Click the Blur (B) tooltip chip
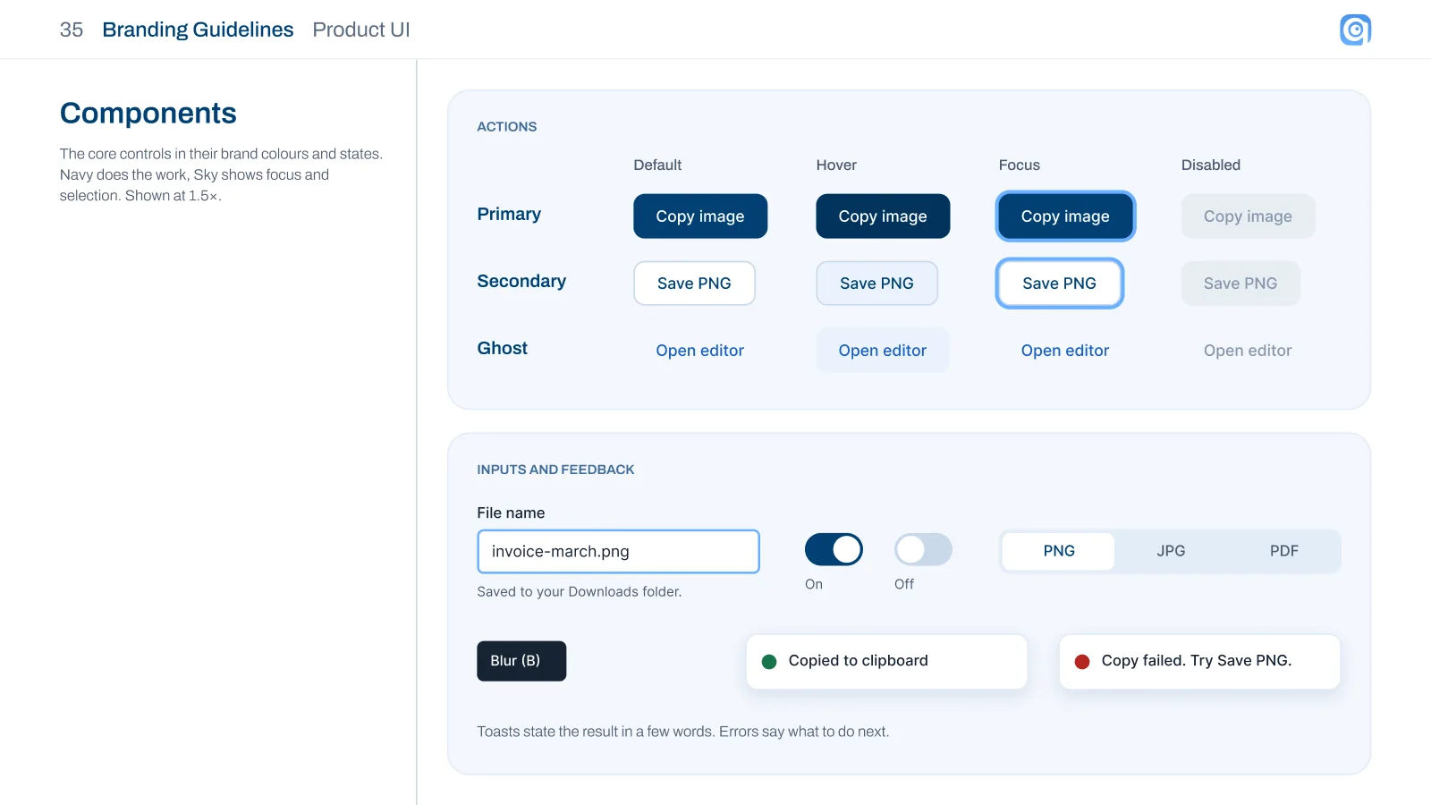The height and width of the screenshot is (805, 1431). [x=521, y=661]
